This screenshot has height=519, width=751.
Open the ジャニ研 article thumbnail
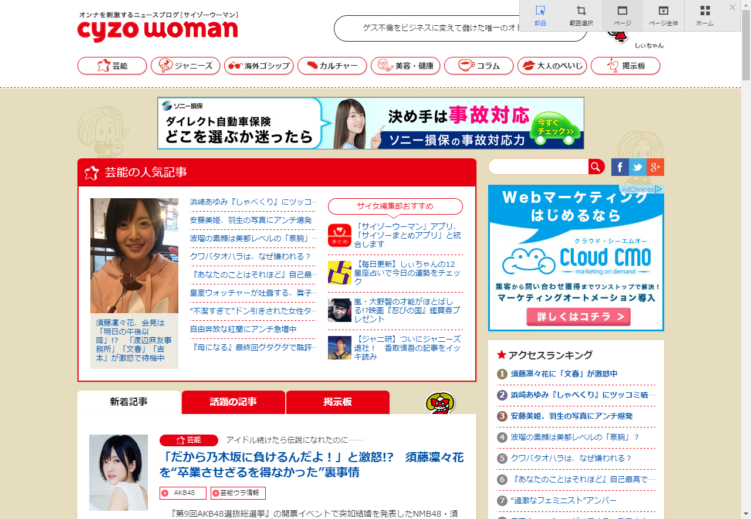coord(340,348)
